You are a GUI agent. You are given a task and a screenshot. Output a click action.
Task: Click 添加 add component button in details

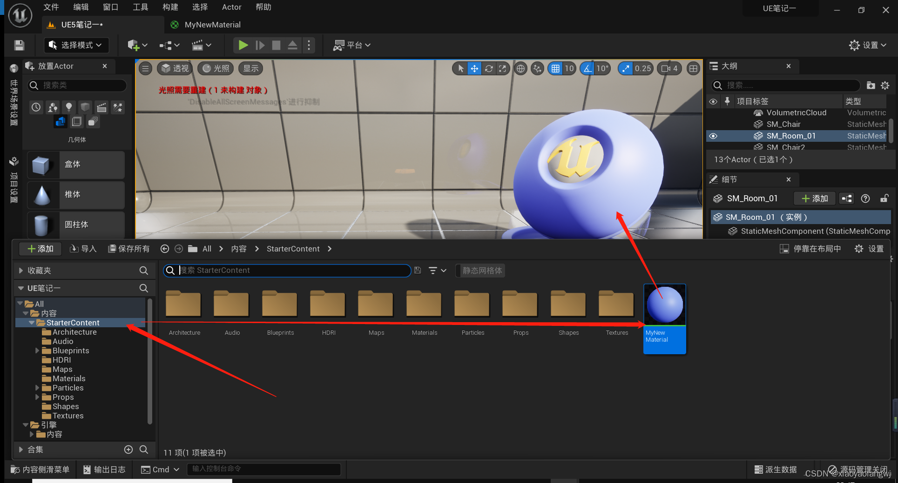pyautogui.click(x=815, y=198)
